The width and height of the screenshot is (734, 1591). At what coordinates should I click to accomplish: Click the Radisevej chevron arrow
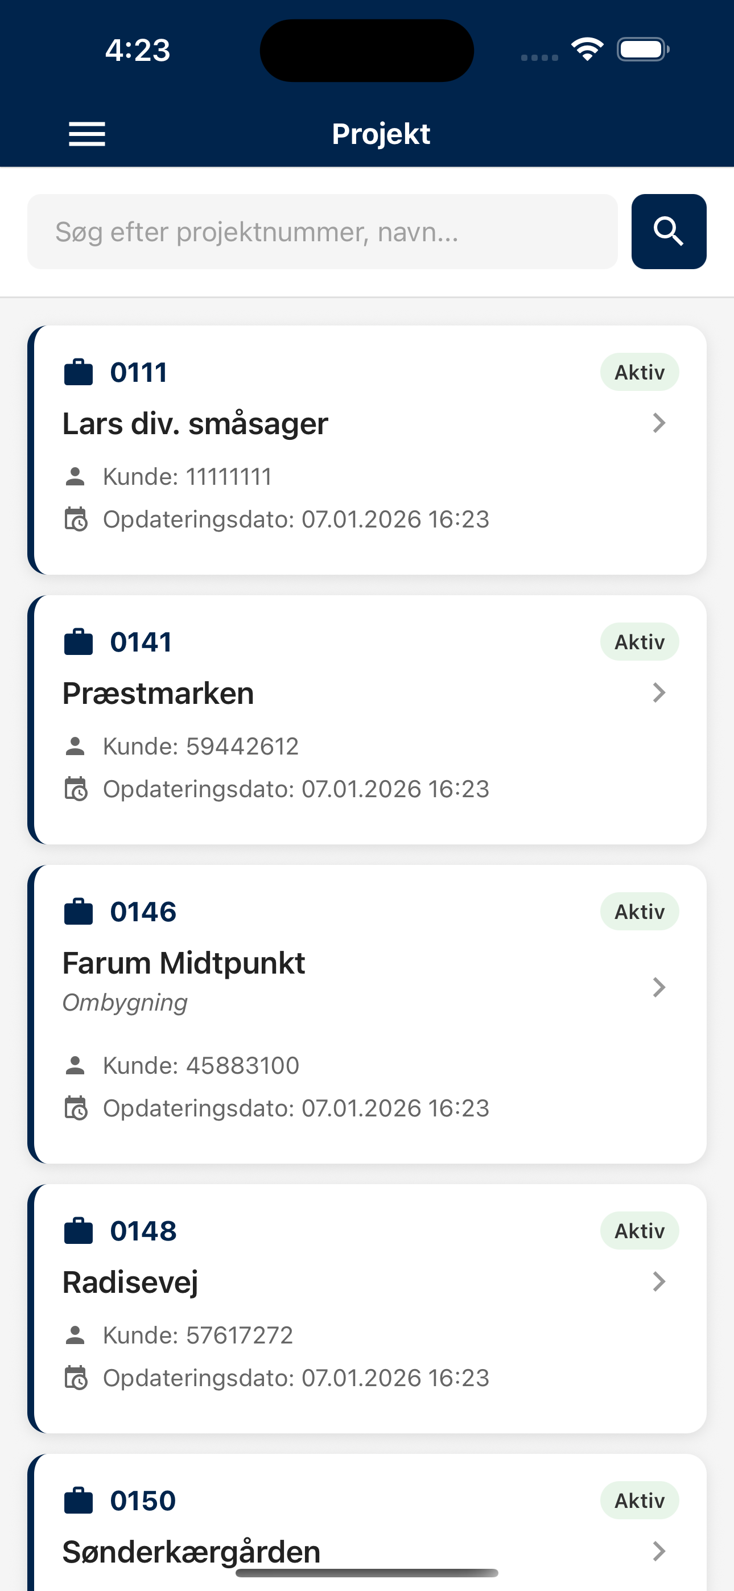click(x=659, y=1281)
